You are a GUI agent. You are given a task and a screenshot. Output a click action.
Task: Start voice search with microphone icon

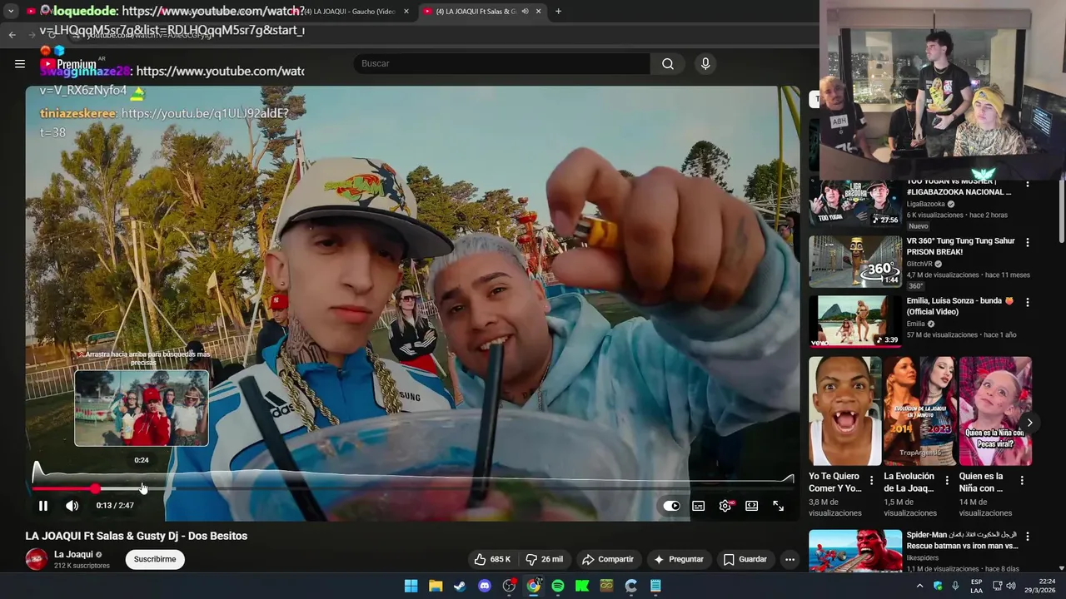pos(705,63)
